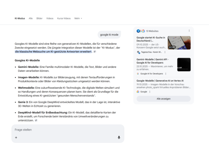Click the '13 Websites' label
The image size is (209, 157).
click(152, 31)
